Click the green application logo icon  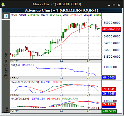3,4
